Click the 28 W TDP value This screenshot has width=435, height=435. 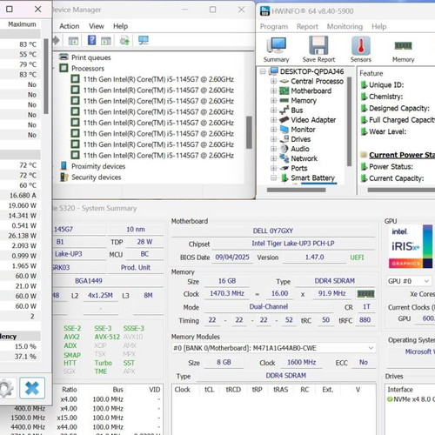144,242
